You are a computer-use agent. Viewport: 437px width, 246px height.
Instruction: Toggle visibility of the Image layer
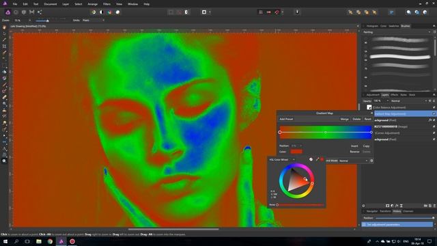[434, 126]
